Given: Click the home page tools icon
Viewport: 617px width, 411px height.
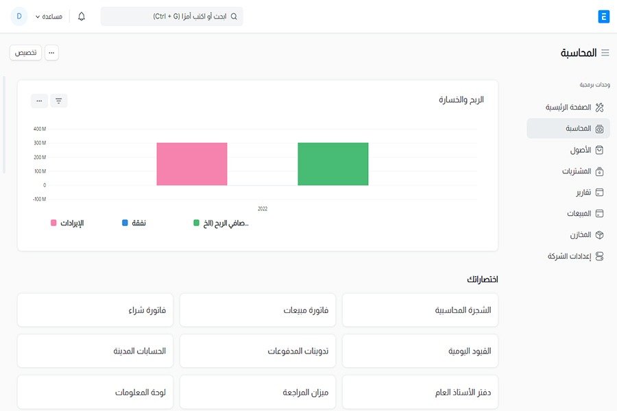Looking at the screenshot, I should click(599, 108).
